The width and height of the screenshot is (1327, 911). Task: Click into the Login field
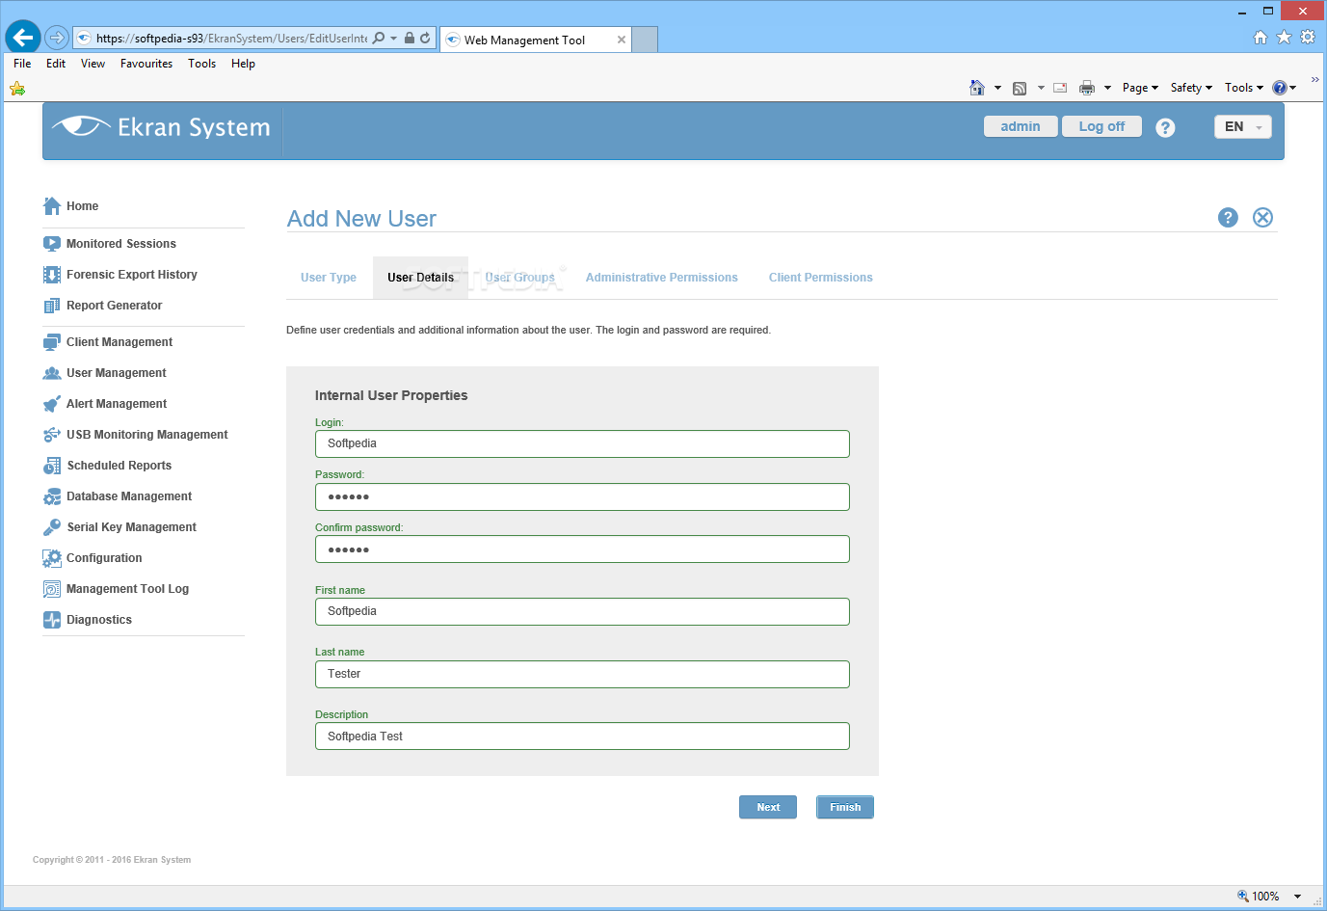tap(582, 443)
